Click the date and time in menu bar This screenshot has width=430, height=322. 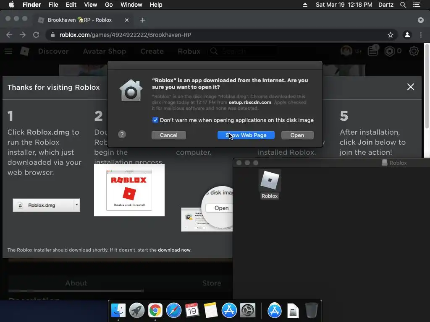coord(344,5)
